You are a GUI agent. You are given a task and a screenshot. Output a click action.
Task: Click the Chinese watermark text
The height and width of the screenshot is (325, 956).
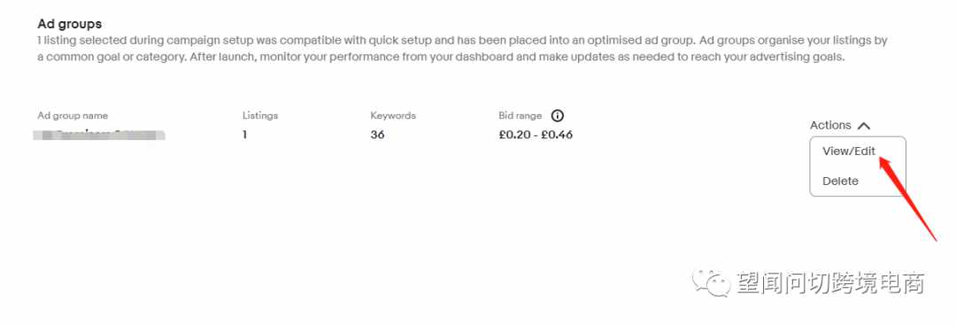coord(831,283)
